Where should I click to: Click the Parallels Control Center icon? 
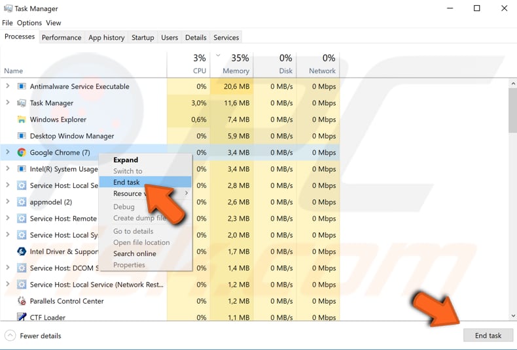22,300
